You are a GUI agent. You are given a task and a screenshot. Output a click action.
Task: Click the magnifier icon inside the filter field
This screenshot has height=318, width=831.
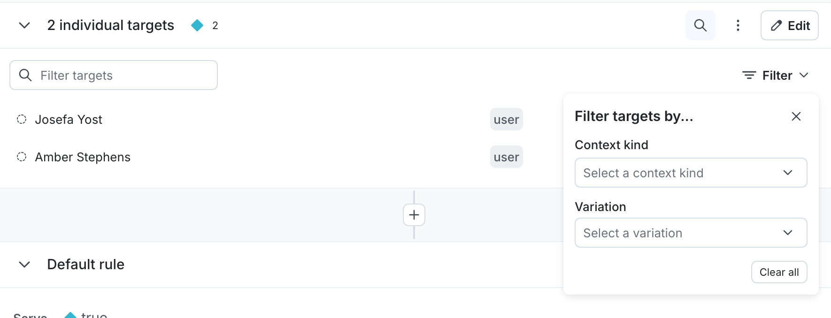(25, 75)
